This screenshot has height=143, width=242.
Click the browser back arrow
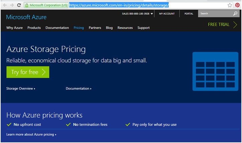4,5
